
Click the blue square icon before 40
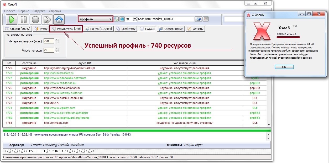coord(122,19)
